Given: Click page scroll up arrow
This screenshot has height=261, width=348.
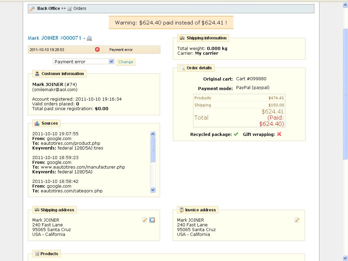Looking at the screenshot, I should 345,4.
